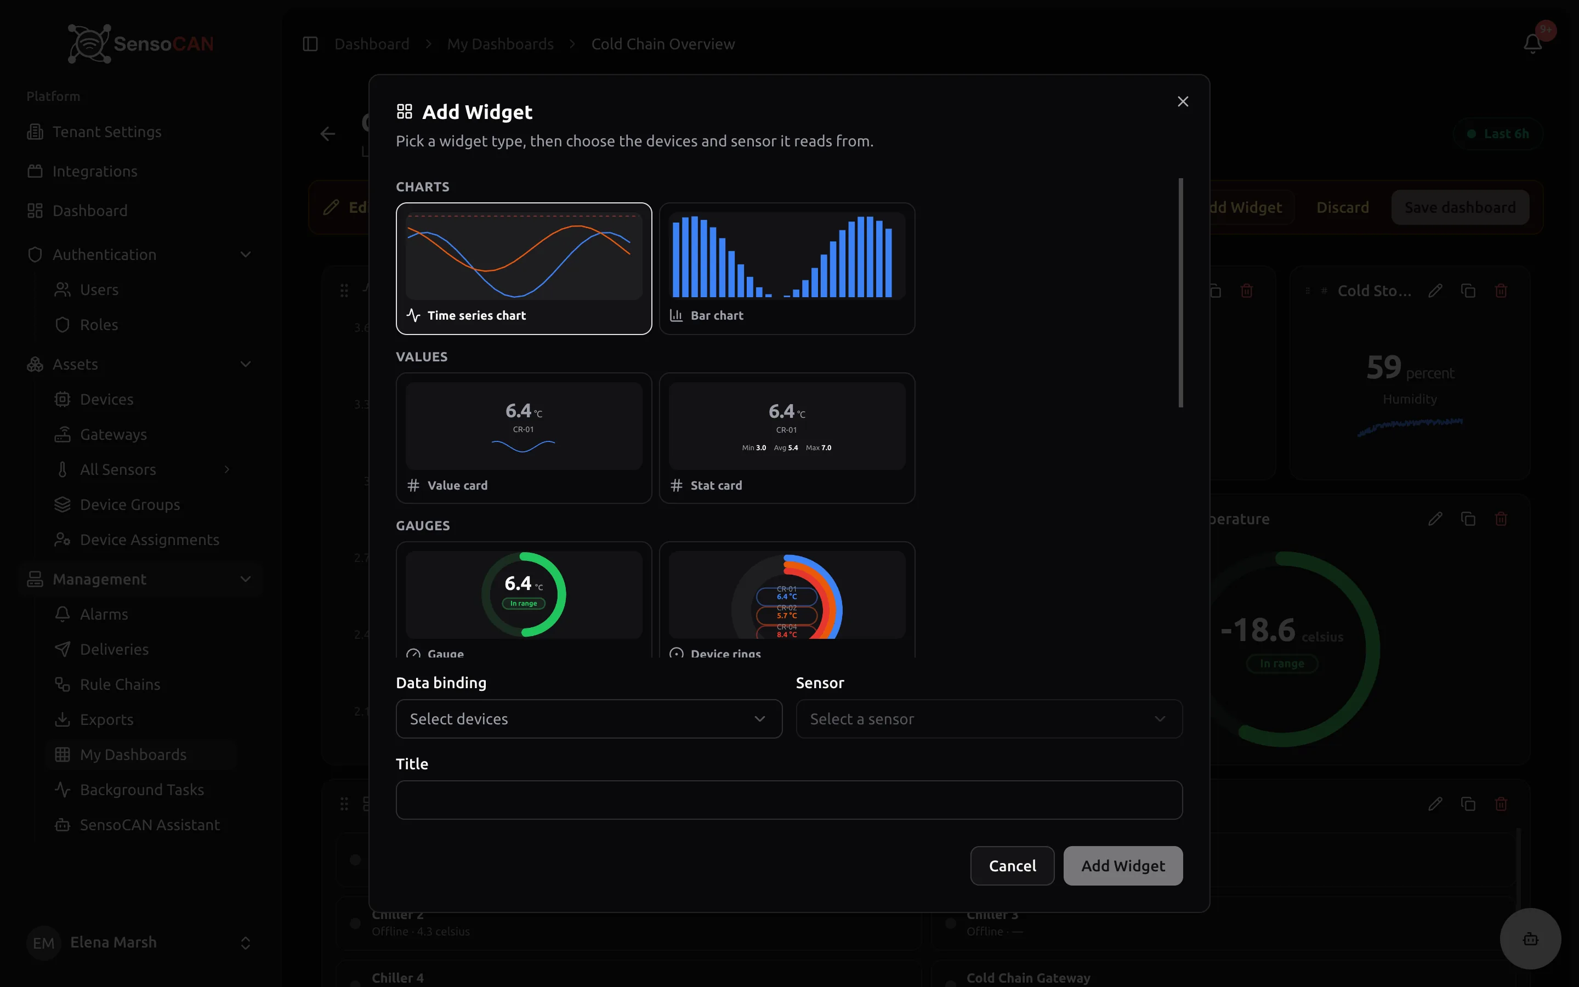This screenshot has height=987, width=1579.
Task: Click the Exports download icon
Action: point(63,719)
